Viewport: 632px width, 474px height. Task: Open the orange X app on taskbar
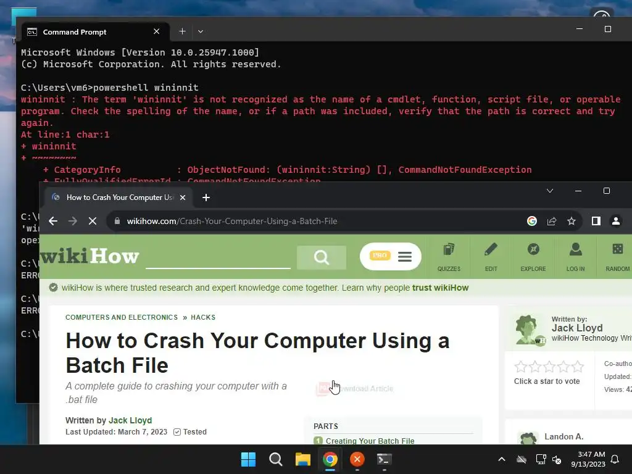point(357,459)
